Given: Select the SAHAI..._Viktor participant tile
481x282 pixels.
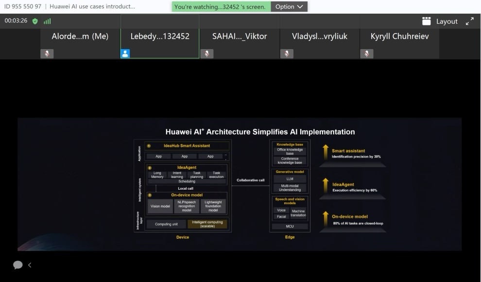Looking at the screenshot, I should 240,43.
